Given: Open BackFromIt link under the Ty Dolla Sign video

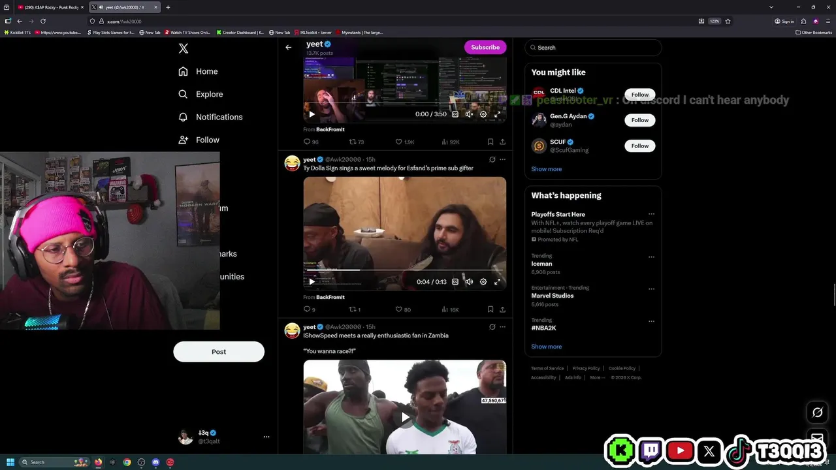Looking at the screenshot, I should tap(330, 297).
